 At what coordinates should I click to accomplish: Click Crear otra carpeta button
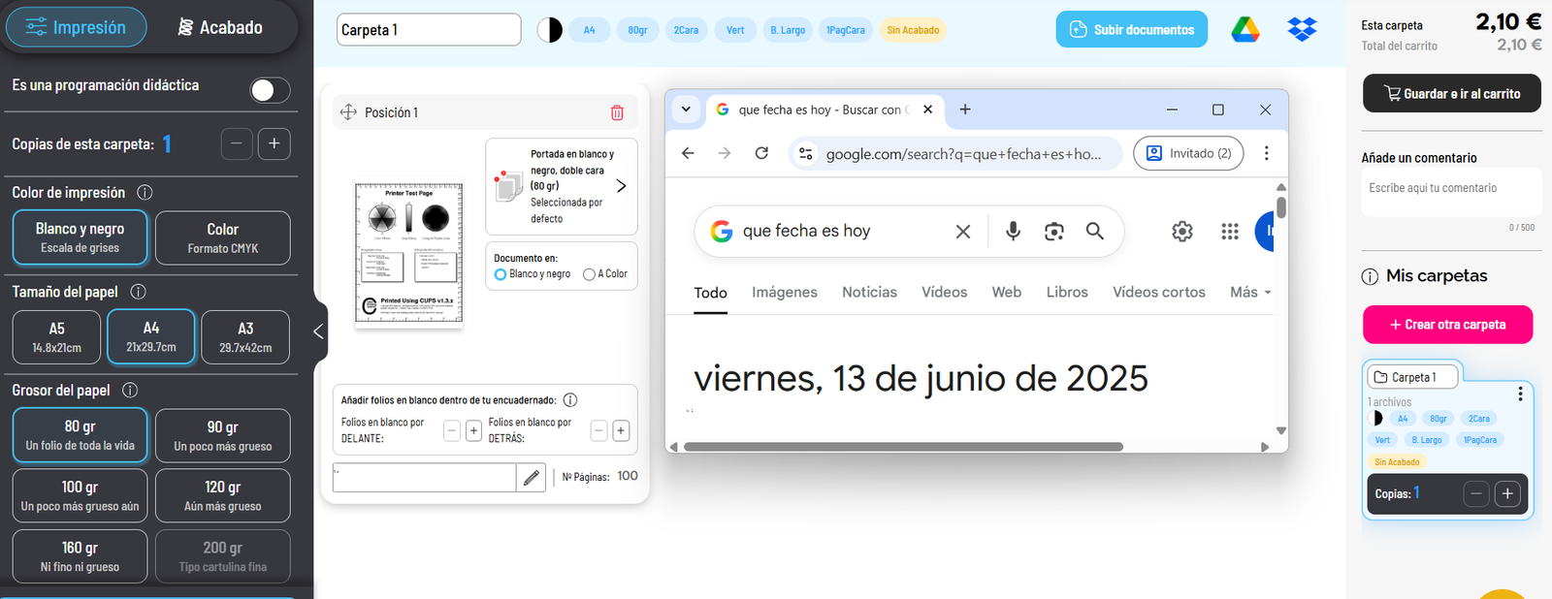(x=1447, y=325)
